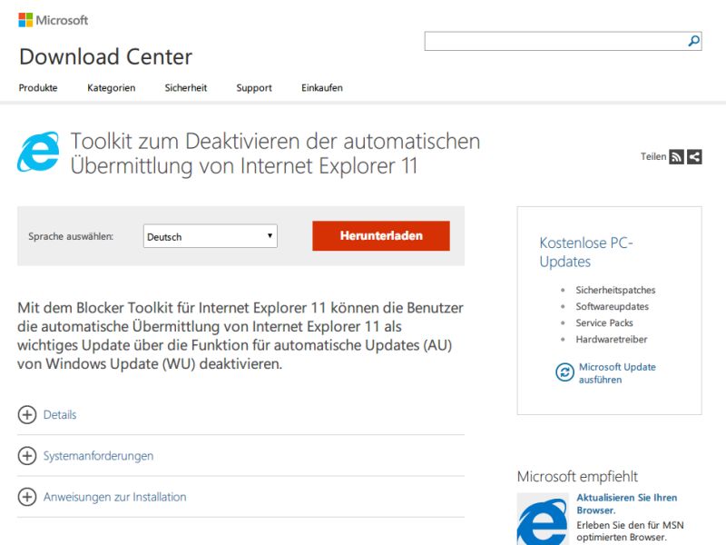Click the Download Center heading
726x545 pixels.
[105, 56]
